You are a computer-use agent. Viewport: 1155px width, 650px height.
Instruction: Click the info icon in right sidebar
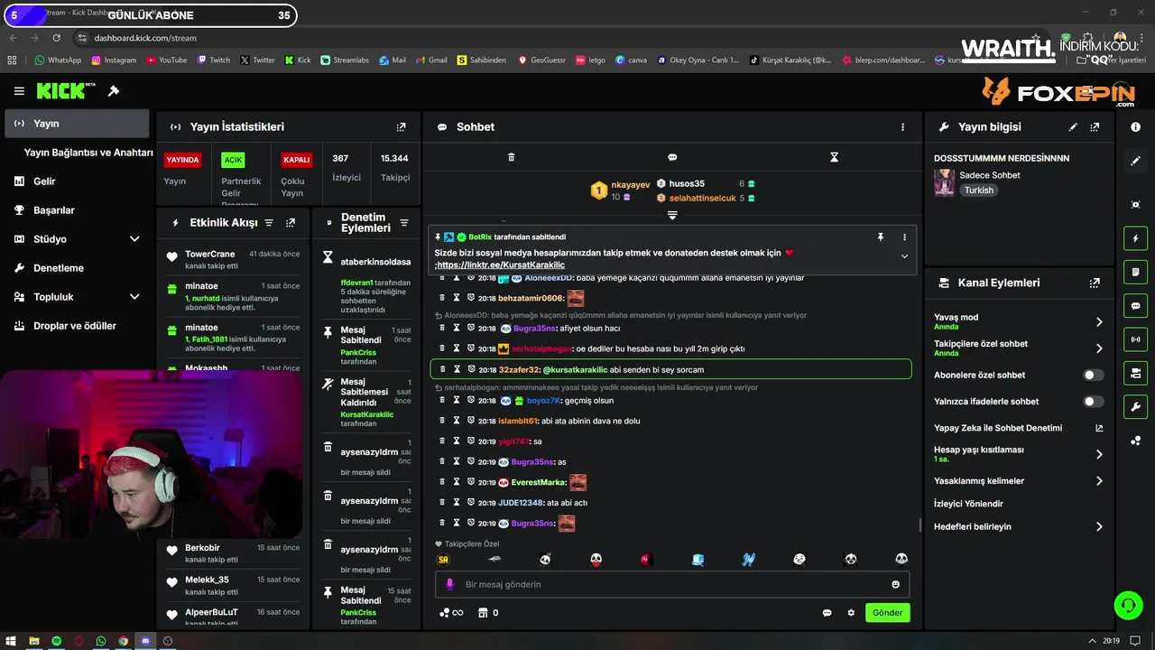[x=1135, y=127]
